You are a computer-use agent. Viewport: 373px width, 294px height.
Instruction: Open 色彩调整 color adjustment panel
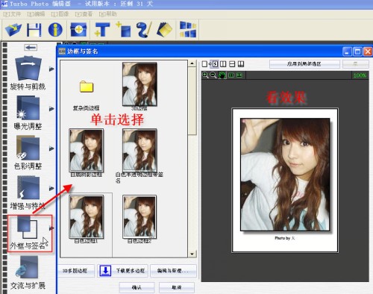point(28,153)
